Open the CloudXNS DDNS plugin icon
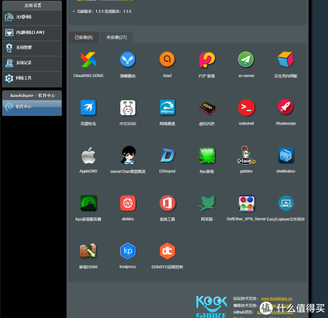Screen dimensions: 328x318 (x=88, y=60)
